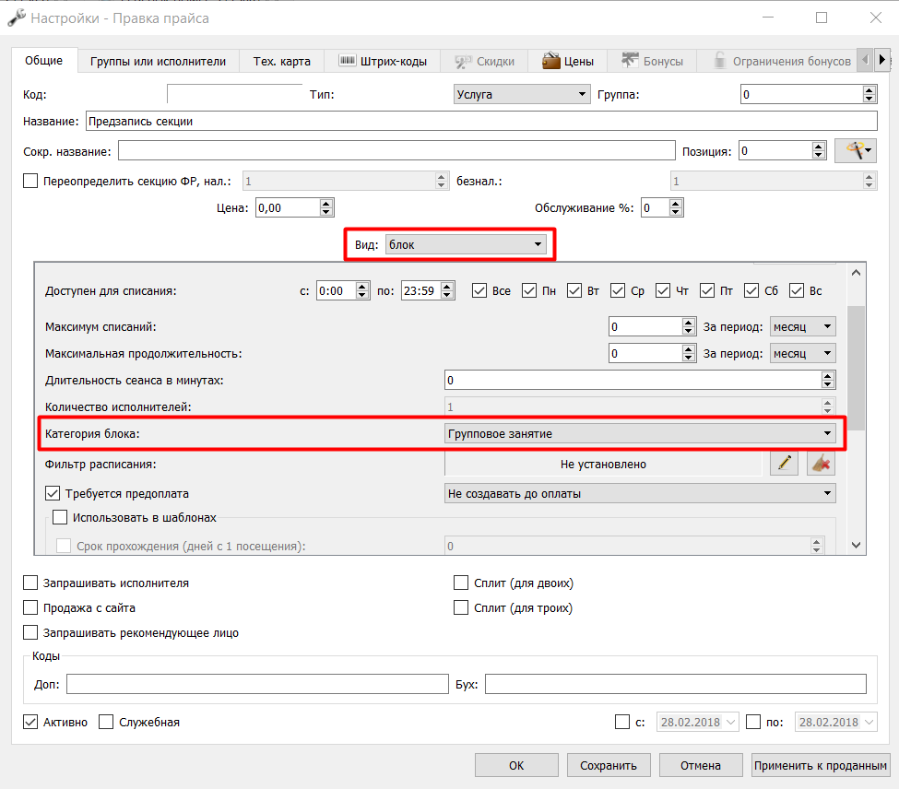This screenshot has height=789, width=899.
Task: Open the Бонусы tab
Action: pyautogui.click(x=653, y=62)
